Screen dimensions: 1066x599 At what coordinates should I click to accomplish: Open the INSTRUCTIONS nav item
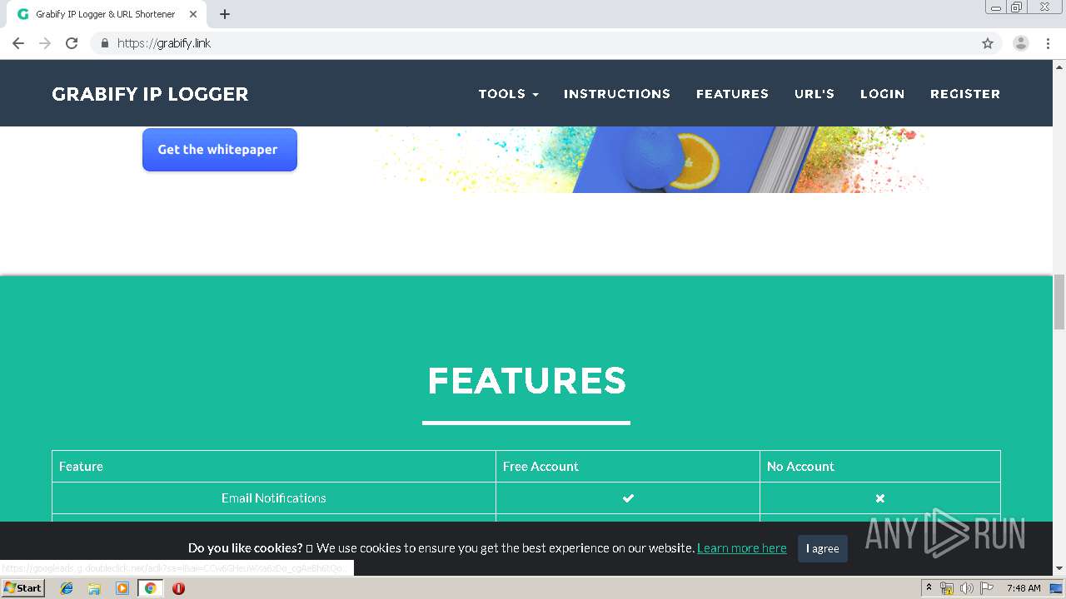(x=617, y=94)
